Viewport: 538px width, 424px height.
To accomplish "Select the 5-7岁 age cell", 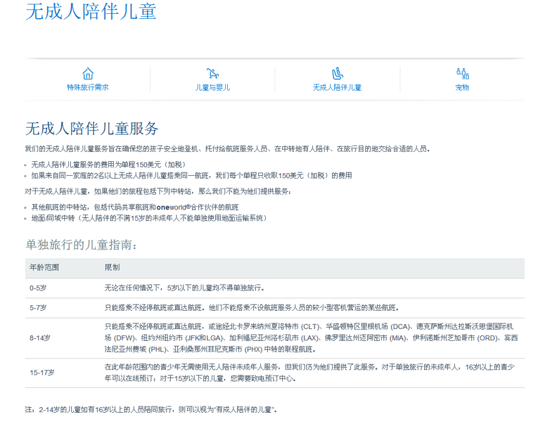I will (38, 308).
